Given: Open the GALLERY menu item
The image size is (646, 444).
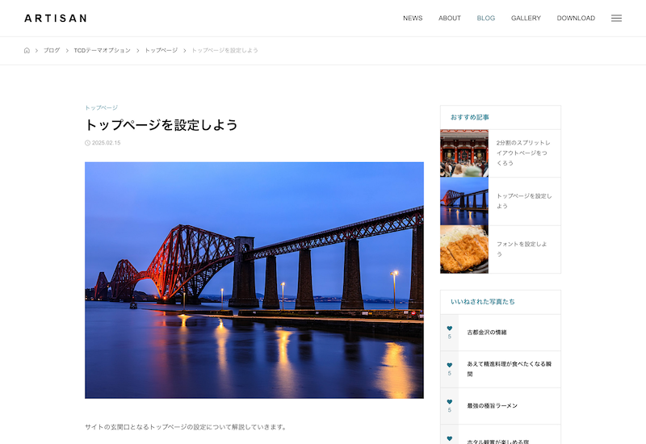Looking at the screenshot, I should (x=526, y=18).
